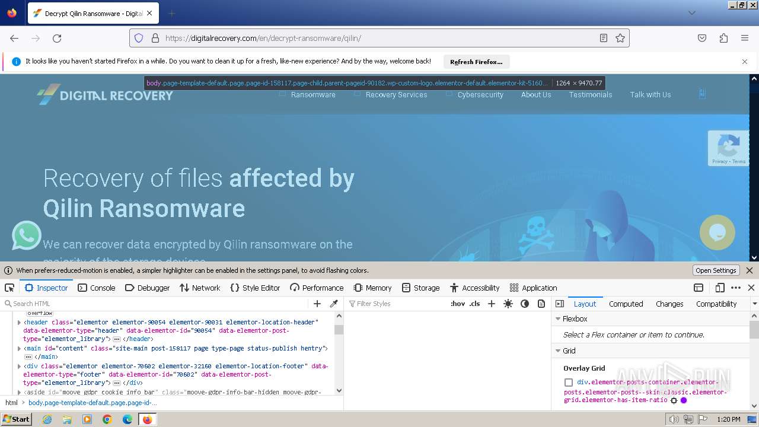
Task: Show more sidebar tabs dropdown arrow
Action: pyautogui.click(x=754, y=304)
